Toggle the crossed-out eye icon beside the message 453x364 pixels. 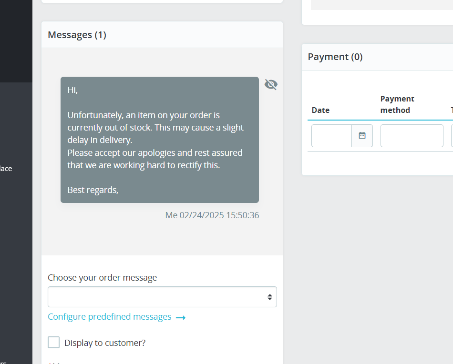(x=271, y=84)
